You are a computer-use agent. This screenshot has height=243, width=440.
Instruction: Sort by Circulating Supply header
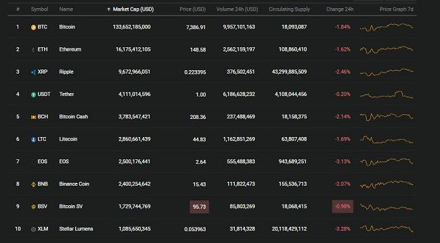[289, 9]
